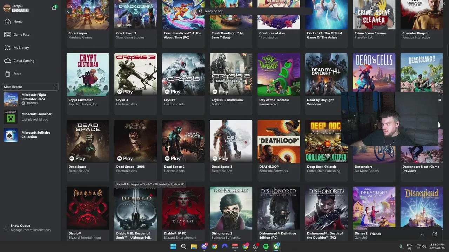This screenshot has width=449, height=252.
Task: Open Microsoft Solitaire Collection from recent list
Action: (30, 135)
